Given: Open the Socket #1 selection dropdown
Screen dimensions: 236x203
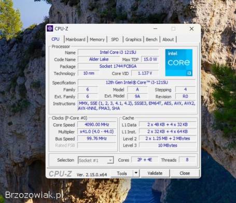Looking at the screenshot, I should (95, 160).
